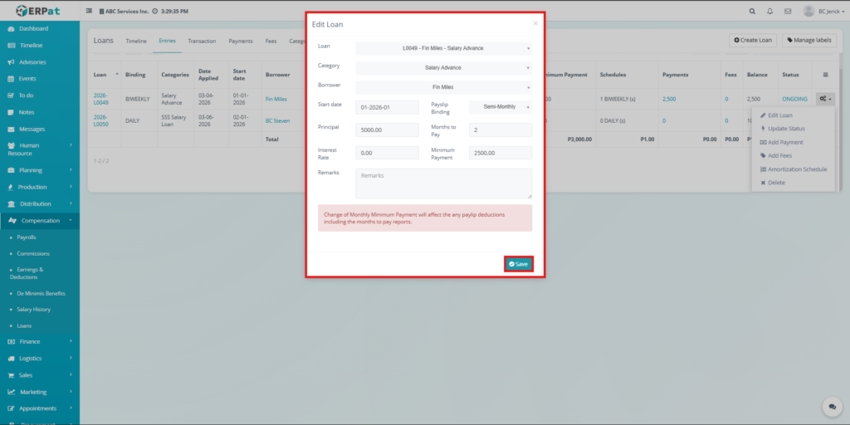Click the table columns menu icon
The width and height of the screenshot is (850, 425).
[x=826, y=75]
